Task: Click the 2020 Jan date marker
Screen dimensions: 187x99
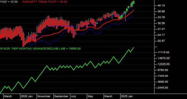Action: tap(27, 96)
